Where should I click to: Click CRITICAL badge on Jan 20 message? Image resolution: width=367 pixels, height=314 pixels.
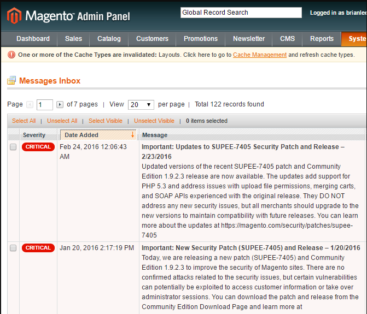coord(38,248)
